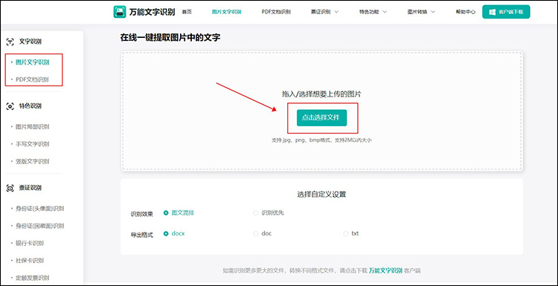Open 图片局部识别 in sidebar
This screenshot has width=558, height=286.
point(33,127)
